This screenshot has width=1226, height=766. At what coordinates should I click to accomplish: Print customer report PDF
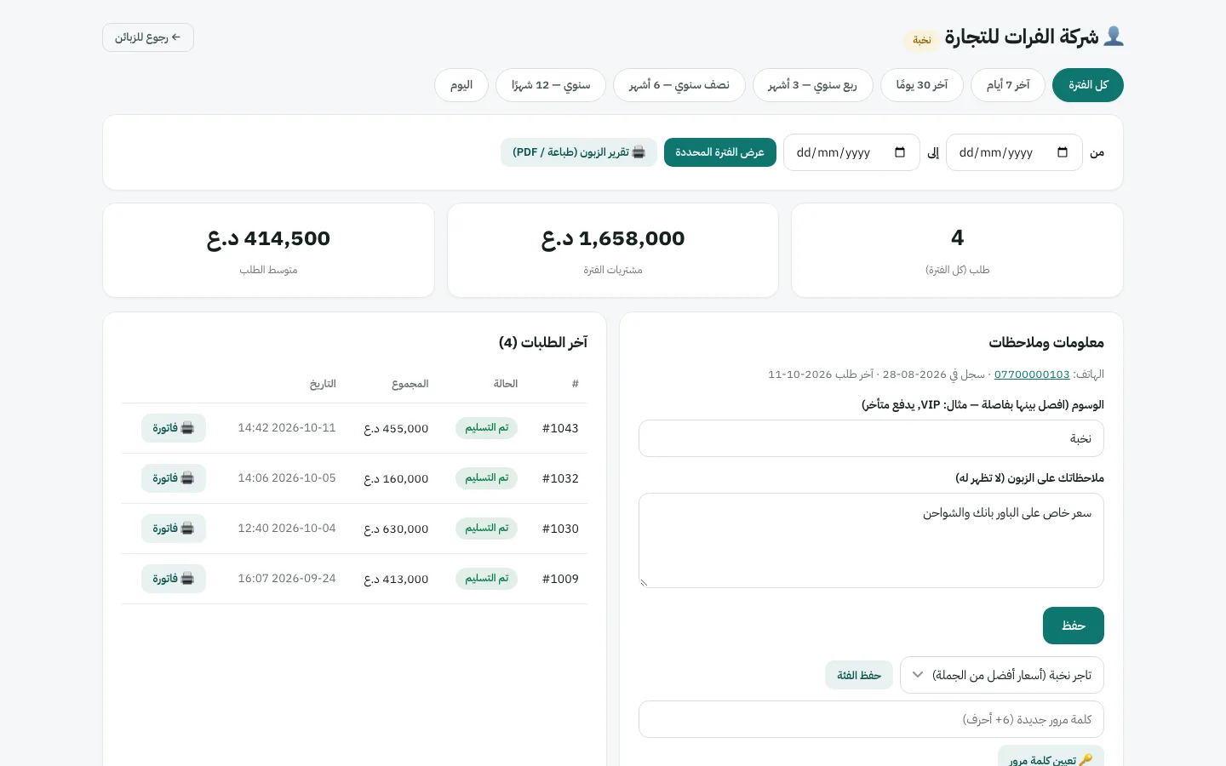point(579,152)
